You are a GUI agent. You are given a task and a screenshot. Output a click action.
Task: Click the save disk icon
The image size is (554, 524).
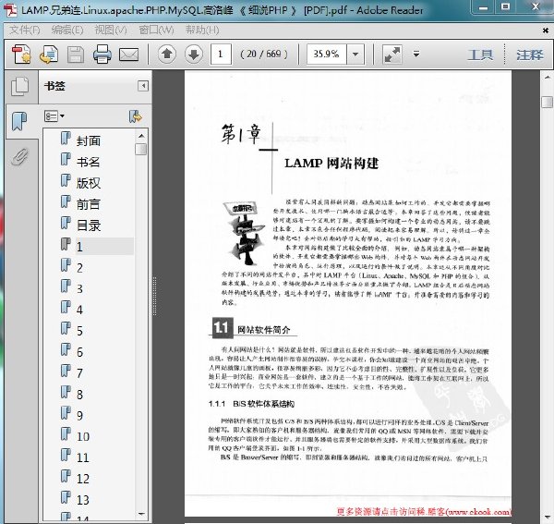click(x=76, y=55)
